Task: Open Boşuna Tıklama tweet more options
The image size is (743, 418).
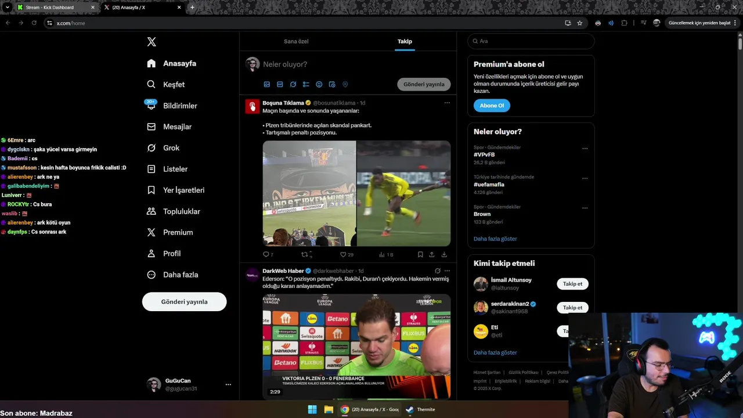Action: 447,103
